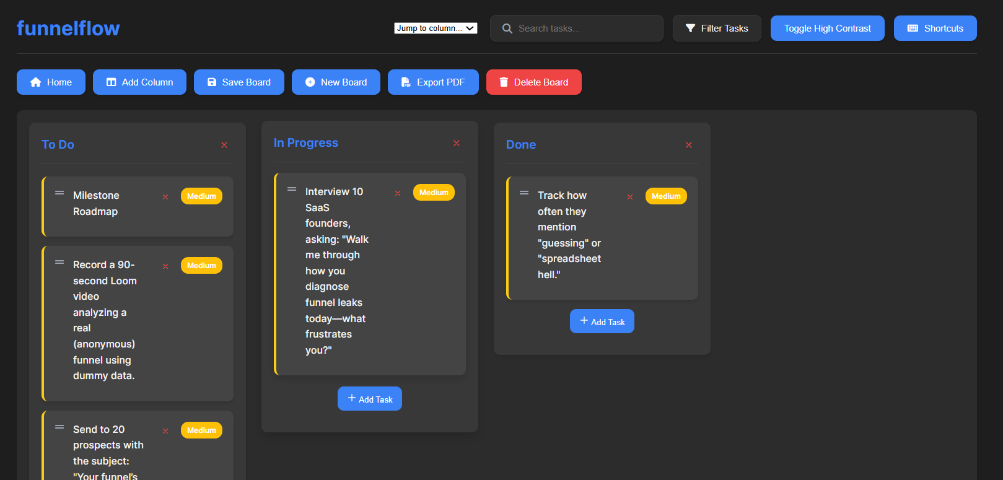Screen dimensions: 1003x480
Task: Add Task in the Done column
Action: (602, 321)
